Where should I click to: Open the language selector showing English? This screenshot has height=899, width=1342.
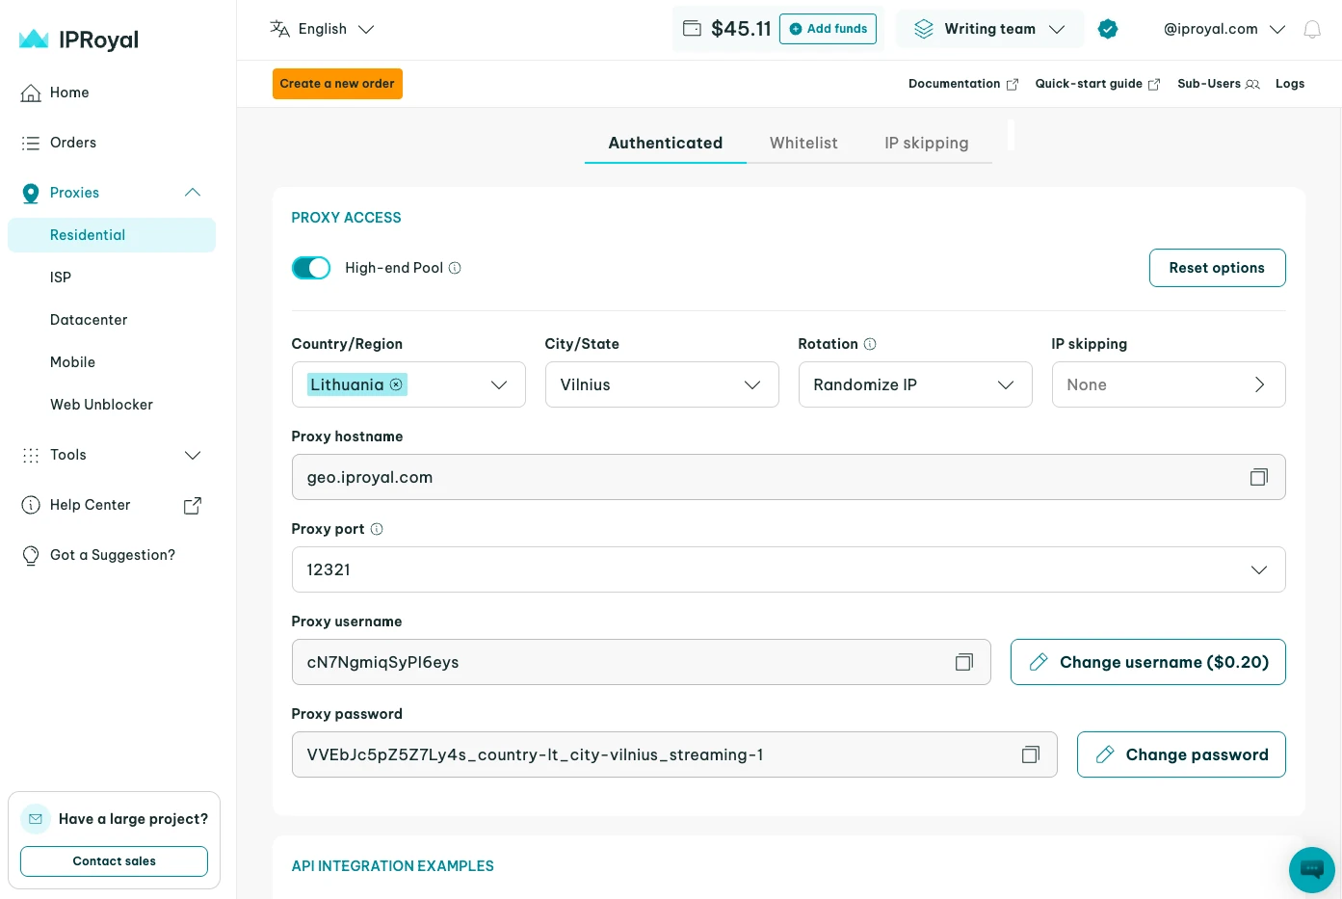(x=322, y=29)
